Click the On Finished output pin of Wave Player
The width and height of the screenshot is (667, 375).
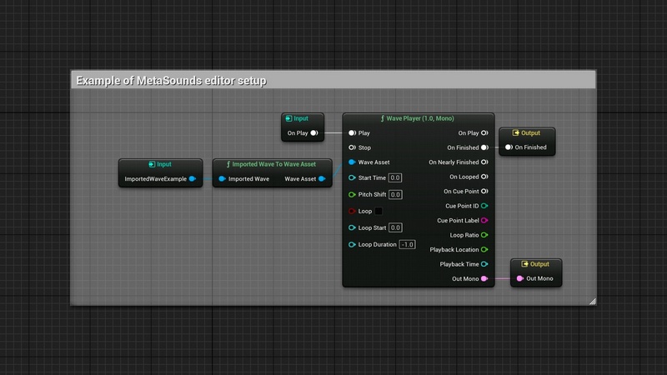pyautogui.click(x=484, y=147)
